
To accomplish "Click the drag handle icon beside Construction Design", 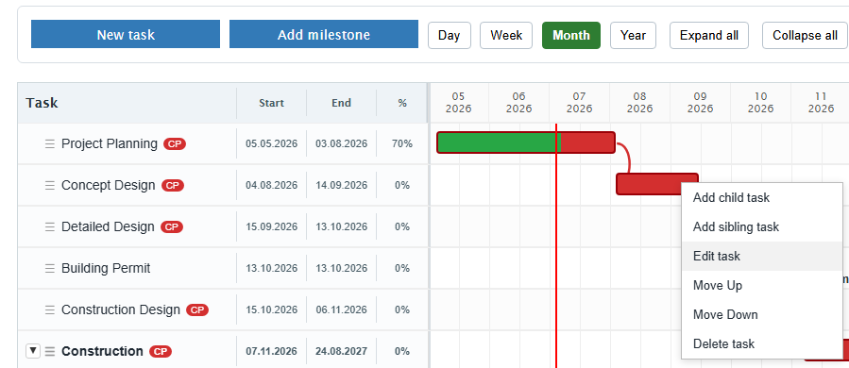I will [x=50, y=310].
